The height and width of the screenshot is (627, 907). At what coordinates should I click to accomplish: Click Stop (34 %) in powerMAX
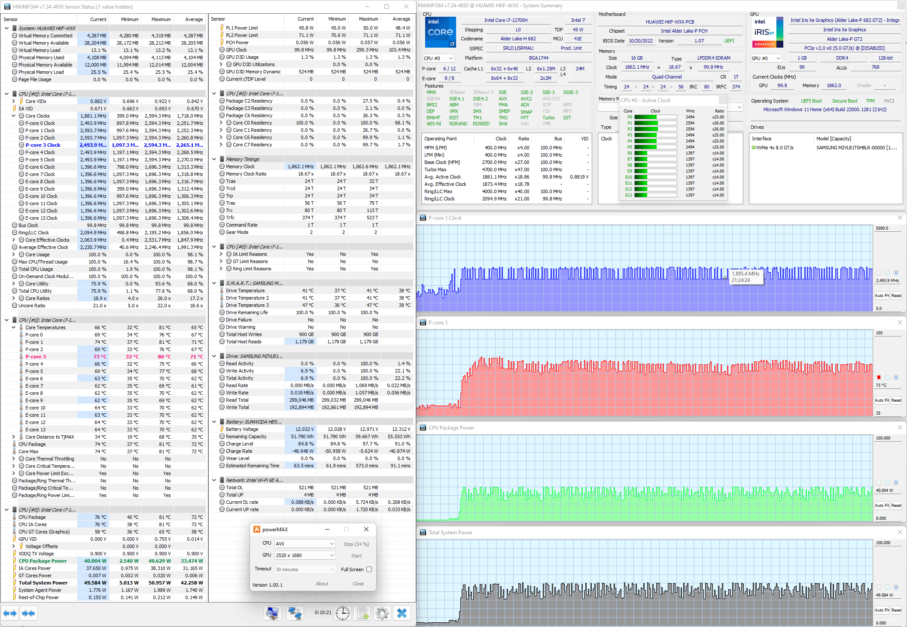pos(356,544)
